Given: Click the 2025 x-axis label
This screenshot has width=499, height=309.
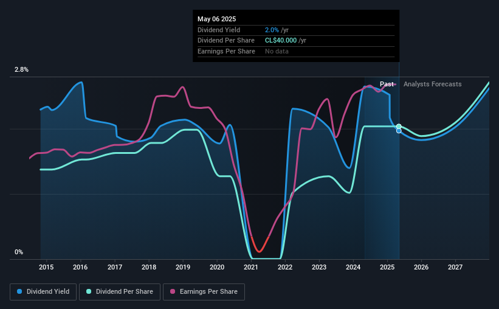Looking at the screenshot, I should (387, 267).
